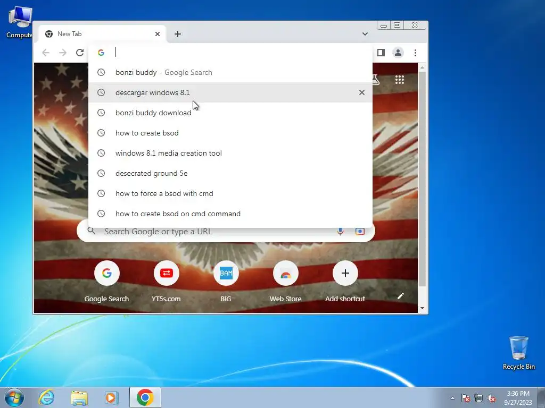Screen dimensions: 545x408
Task: Go back using the back arrow
Action: [x=46, y=53]
